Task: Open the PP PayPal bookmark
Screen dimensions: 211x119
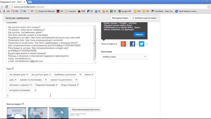Action: [x=90, y=11]
